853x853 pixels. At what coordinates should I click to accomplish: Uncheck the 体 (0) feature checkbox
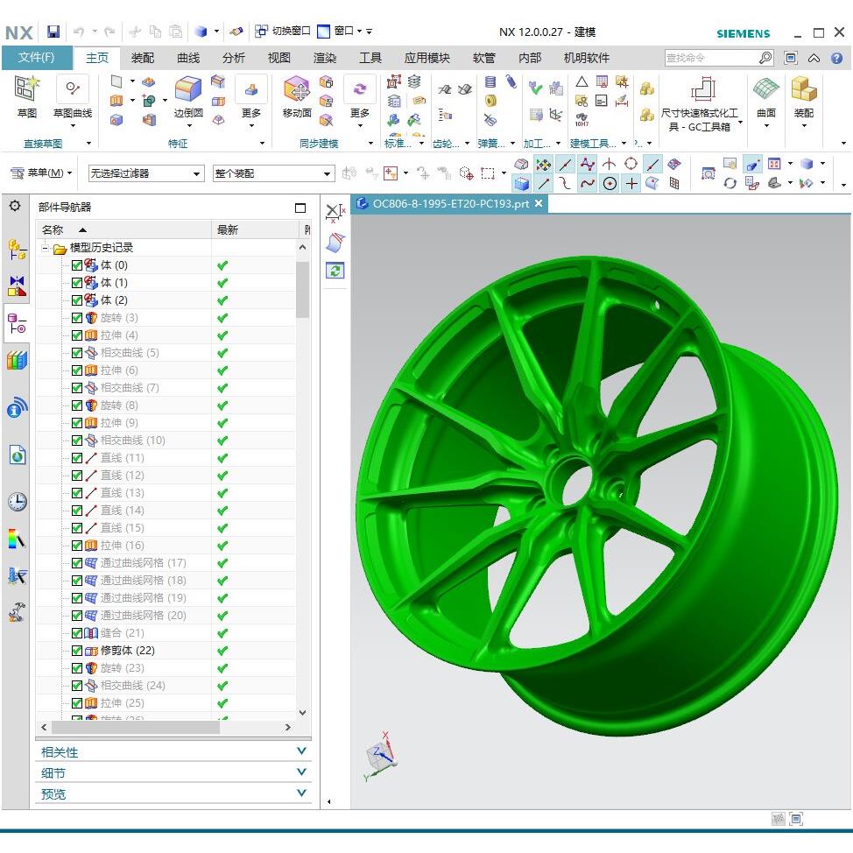pyautogui.click(x=77, y=265)
